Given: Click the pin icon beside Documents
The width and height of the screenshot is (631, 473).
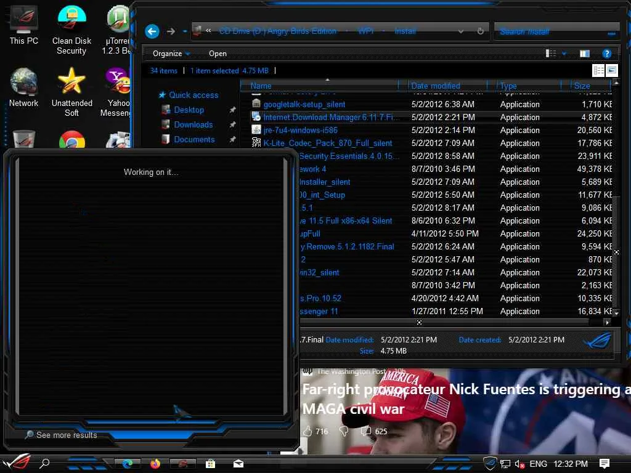Looking at the screenshot, I should coord(232,140).
